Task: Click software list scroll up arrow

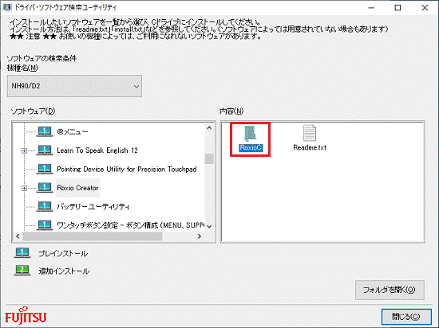Action: 209,128
